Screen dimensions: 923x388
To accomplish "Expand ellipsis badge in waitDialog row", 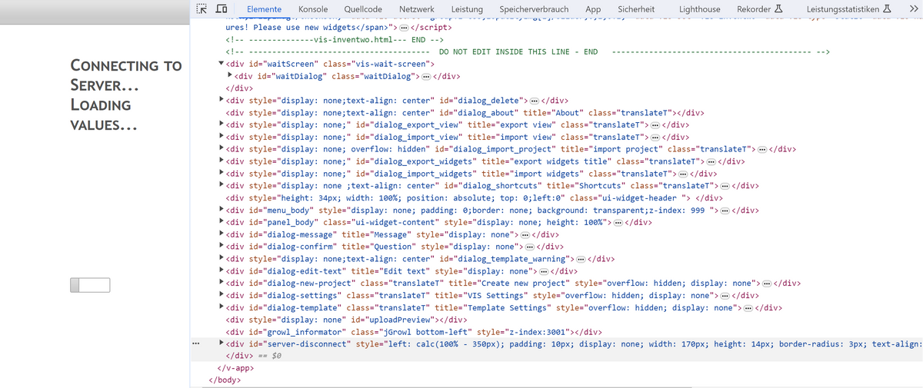I will click(x=425, y=76).
